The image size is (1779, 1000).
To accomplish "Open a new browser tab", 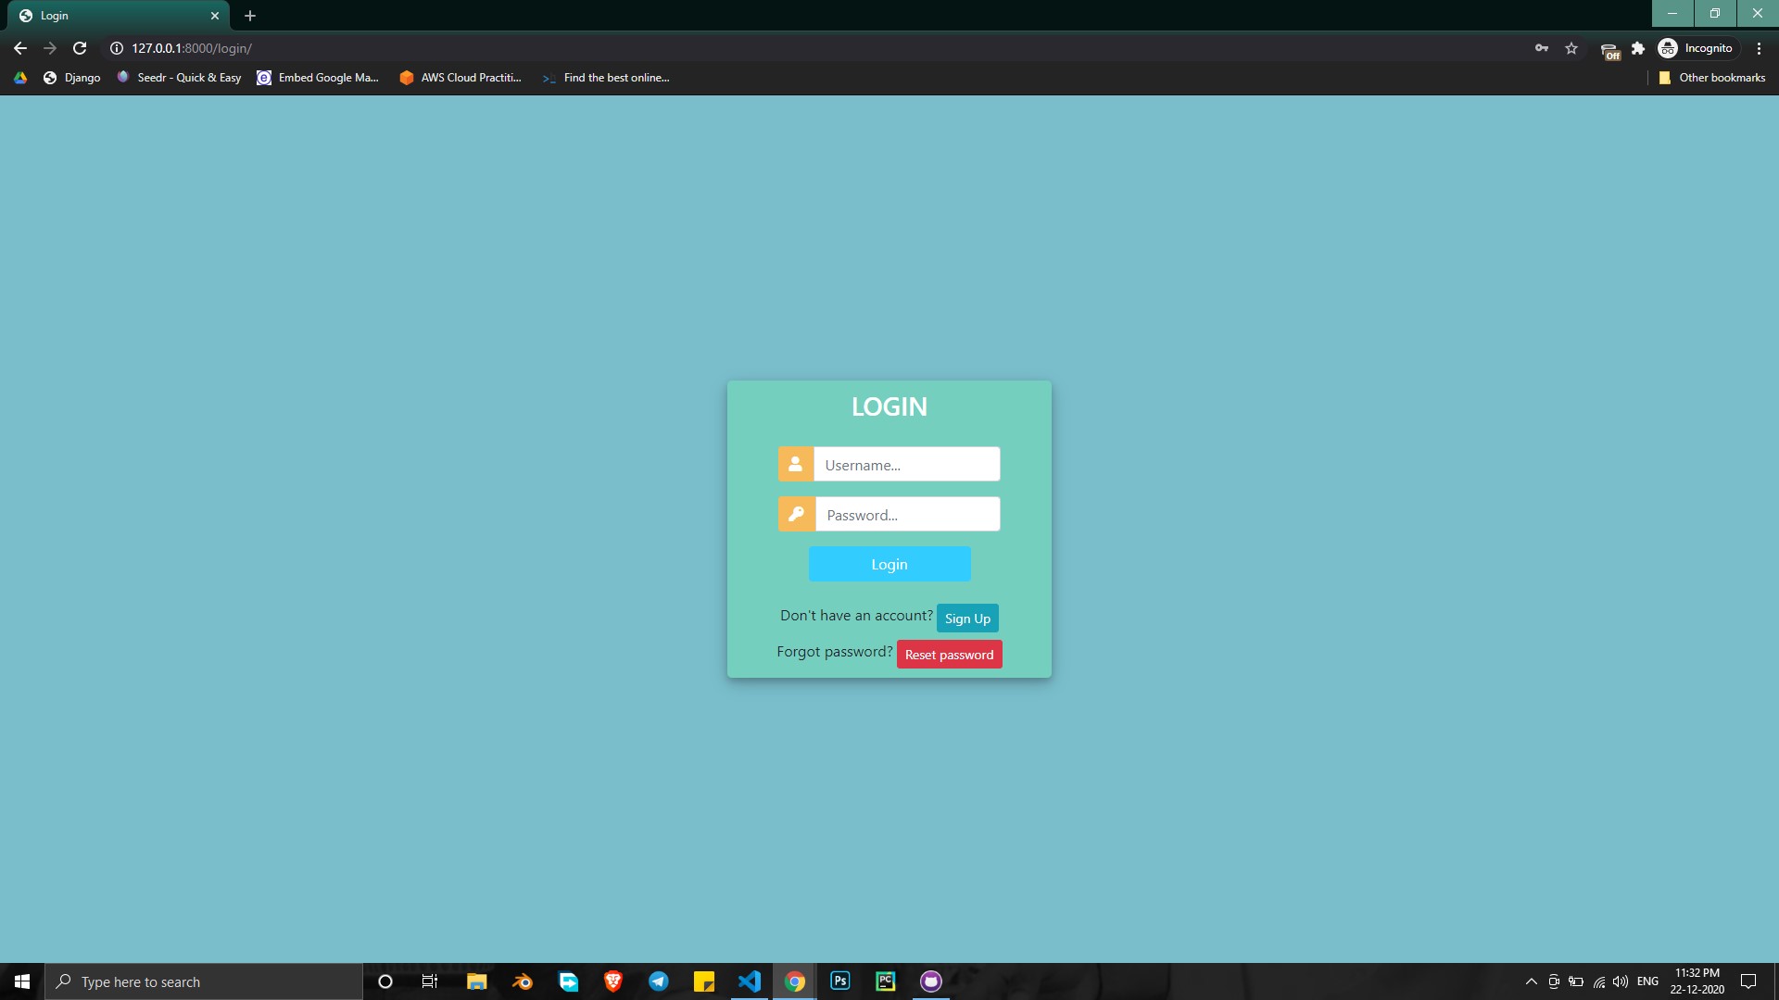I will point(250,16).
